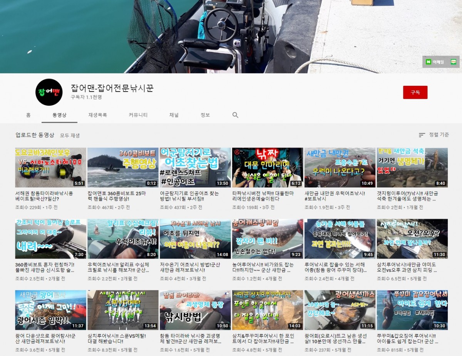Select the 채널 tab
Screen dimensions: 462x356
click(x=174, y=115)
